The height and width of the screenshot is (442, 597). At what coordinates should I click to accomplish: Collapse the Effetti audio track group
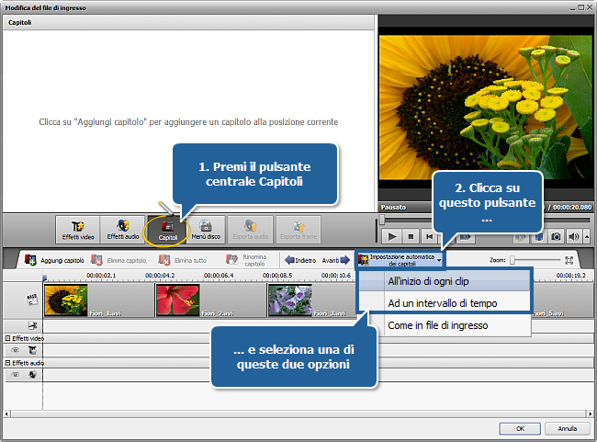tap(7, 363)
